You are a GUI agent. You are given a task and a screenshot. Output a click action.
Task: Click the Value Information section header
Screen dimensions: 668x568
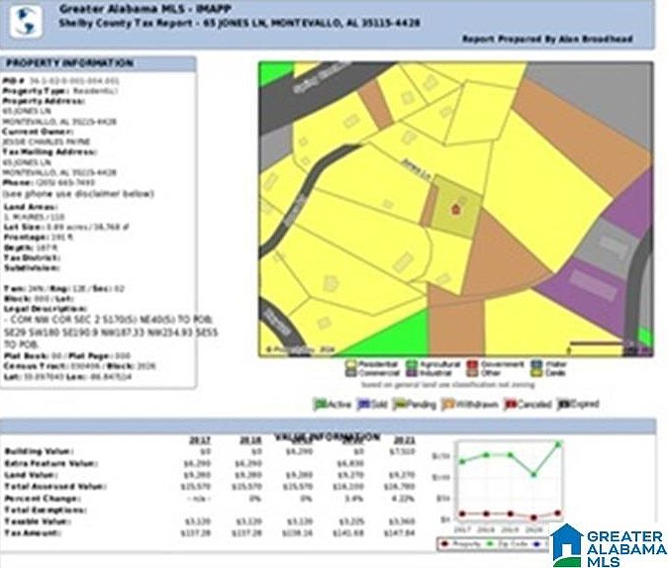[x=328, y=436]
